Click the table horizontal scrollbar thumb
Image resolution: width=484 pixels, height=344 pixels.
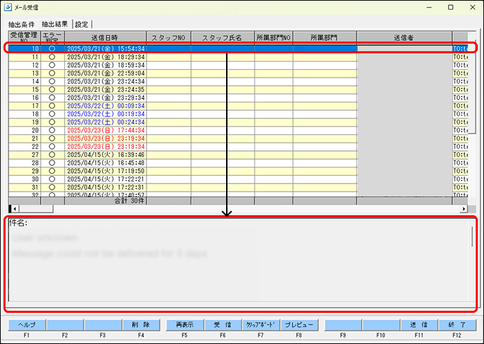(36, 209)
